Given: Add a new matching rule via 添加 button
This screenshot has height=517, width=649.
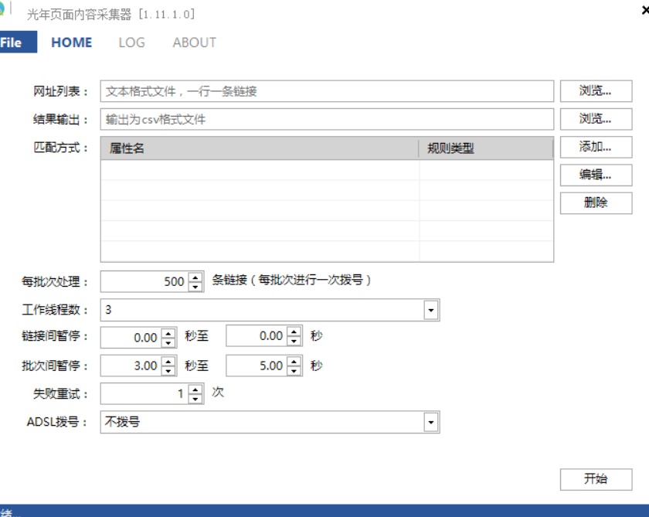Looking at the screenshot, I should pyautogui.click(x=595, y=147).
